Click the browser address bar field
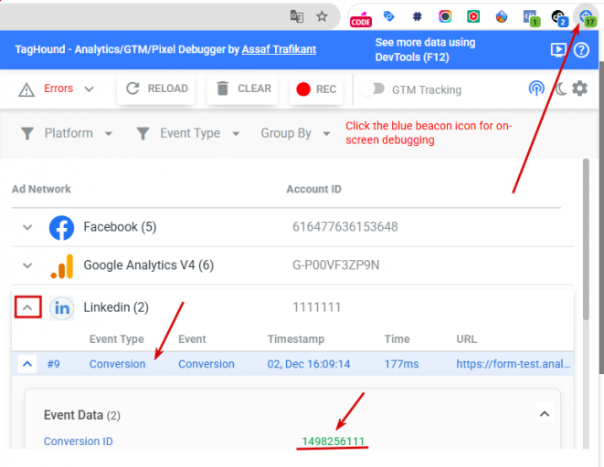604x467 pixels. [x=169, y=16]
